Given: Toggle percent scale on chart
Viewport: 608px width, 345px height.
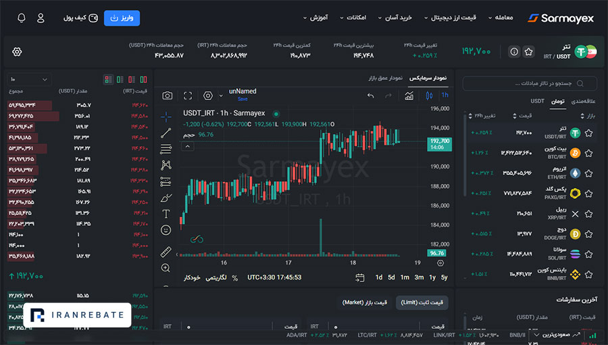Looking at the screenshot, I should point(234,277).
